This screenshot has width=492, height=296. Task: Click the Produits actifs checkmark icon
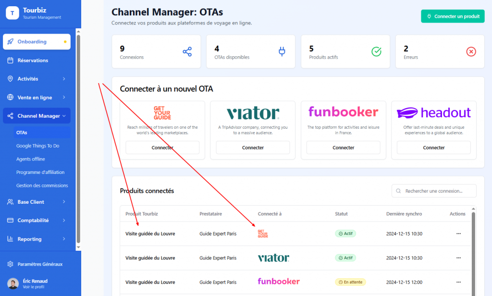click(377, 52)
